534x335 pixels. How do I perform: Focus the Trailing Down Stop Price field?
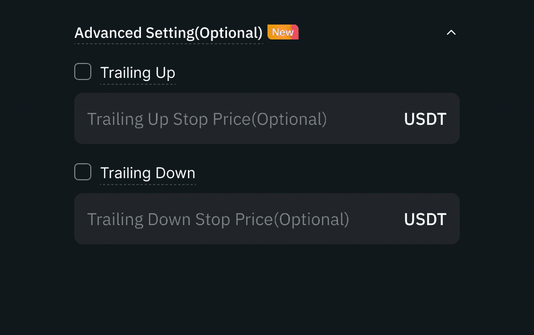coord(240,219)
